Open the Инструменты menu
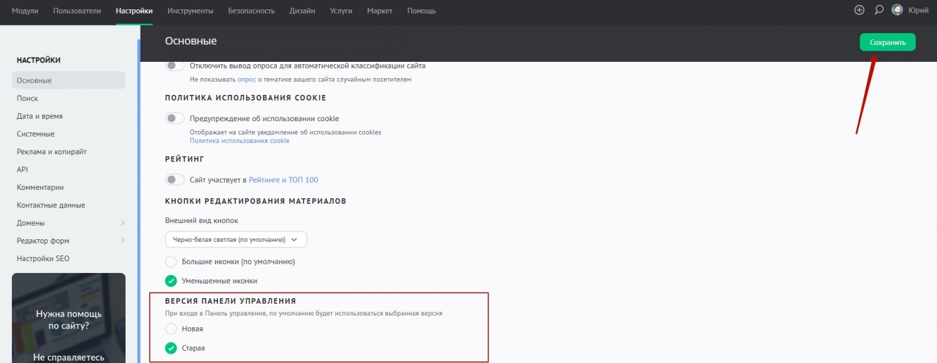The height and width of the screenshot is (363, 937). pyautogui.click(x=191, y=11)
